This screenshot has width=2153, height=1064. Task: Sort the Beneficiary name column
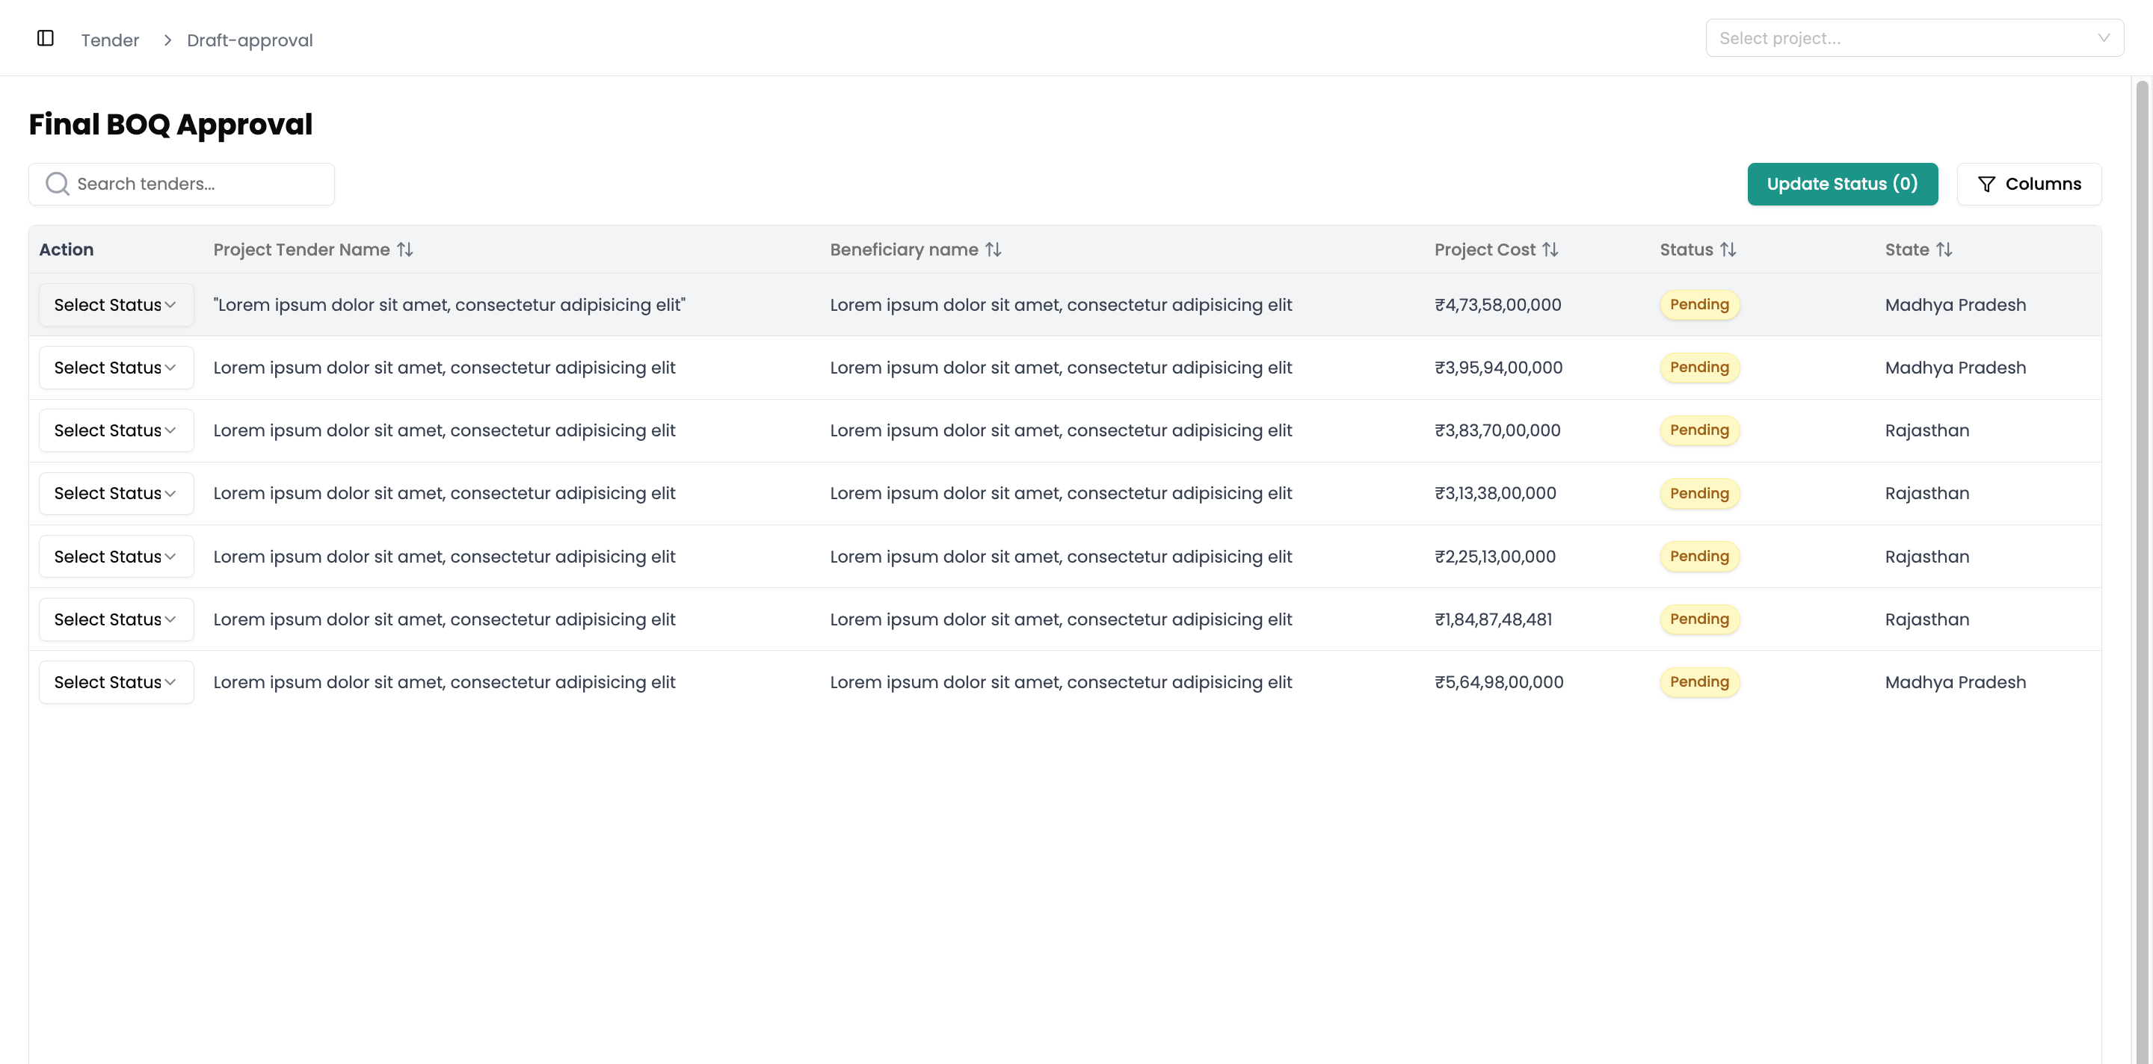[x=993, y=249]
